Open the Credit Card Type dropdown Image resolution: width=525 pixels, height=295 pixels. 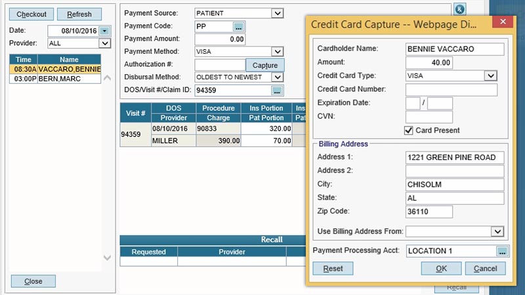[x=490, y=75]
